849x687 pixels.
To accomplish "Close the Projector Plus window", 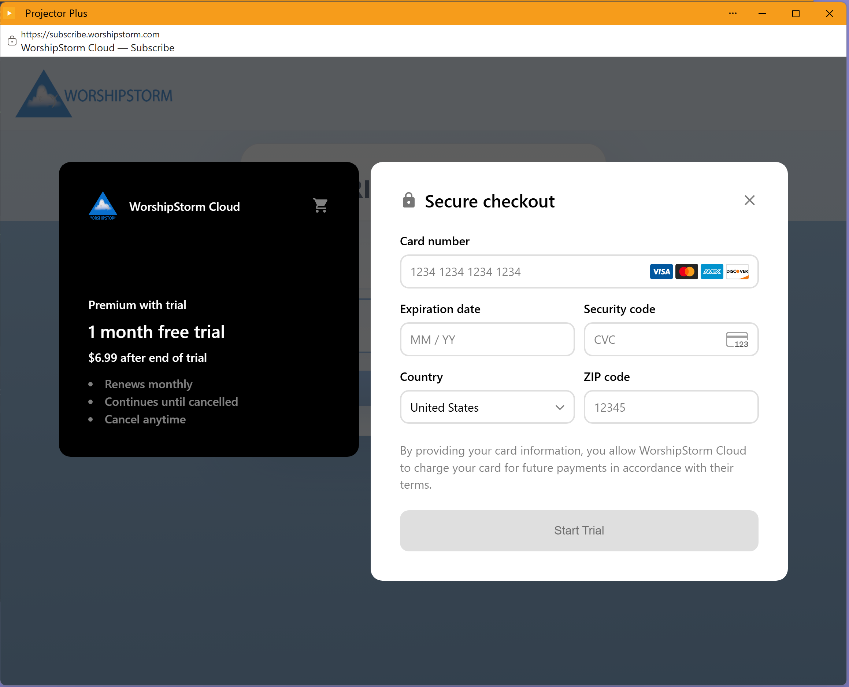I will (x=829, y=14).
